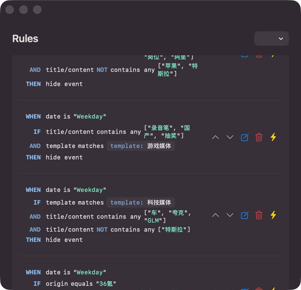Image resolution: width=301 pixels, height=290 pixels.
Task: Select the template: 科技媒体 tag
Action: (141, 202)
